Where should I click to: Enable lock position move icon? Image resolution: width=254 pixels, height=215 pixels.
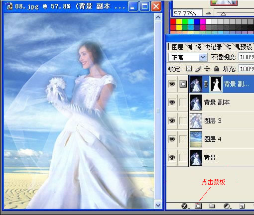pos(207,69)
